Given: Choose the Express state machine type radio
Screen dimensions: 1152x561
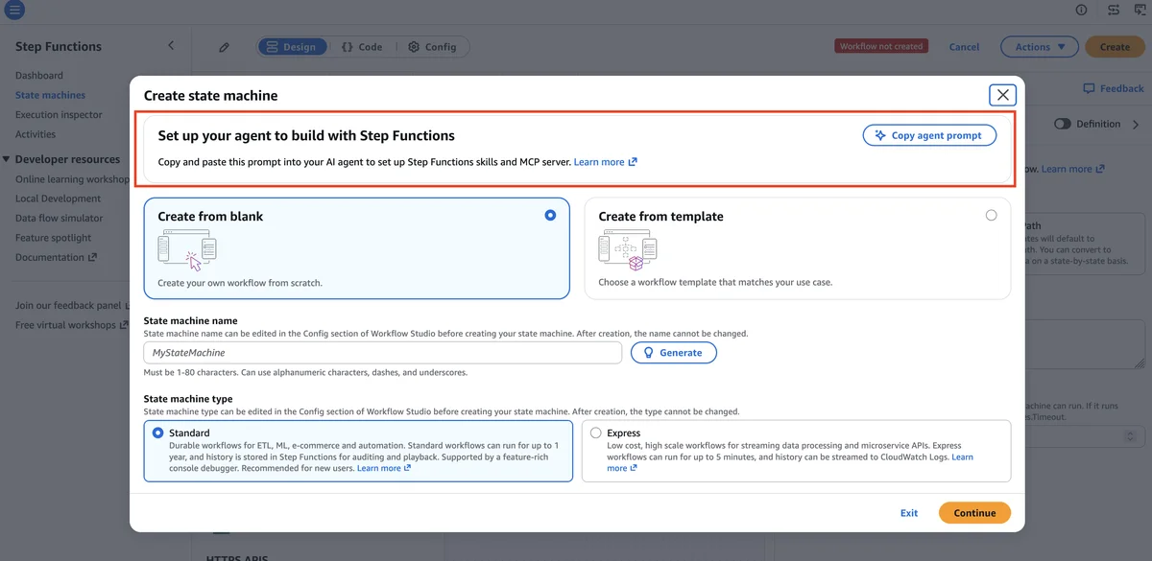Looking at the screenshot, I should click(x=596, y=433).
